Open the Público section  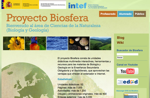coord(140,14)
